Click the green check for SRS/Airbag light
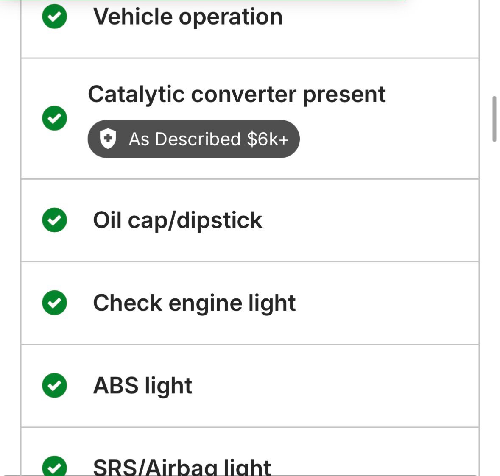Screen dimensions: 500x476 point(55,467)
